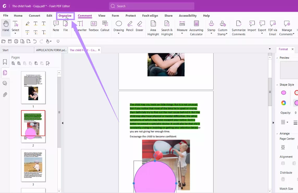
Task: Switch to the Organize ribbon tab
Action: pyautogui.click(x=65, y=16)
